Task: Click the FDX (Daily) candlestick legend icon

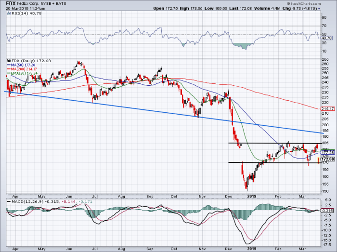Action: point(9,61)
